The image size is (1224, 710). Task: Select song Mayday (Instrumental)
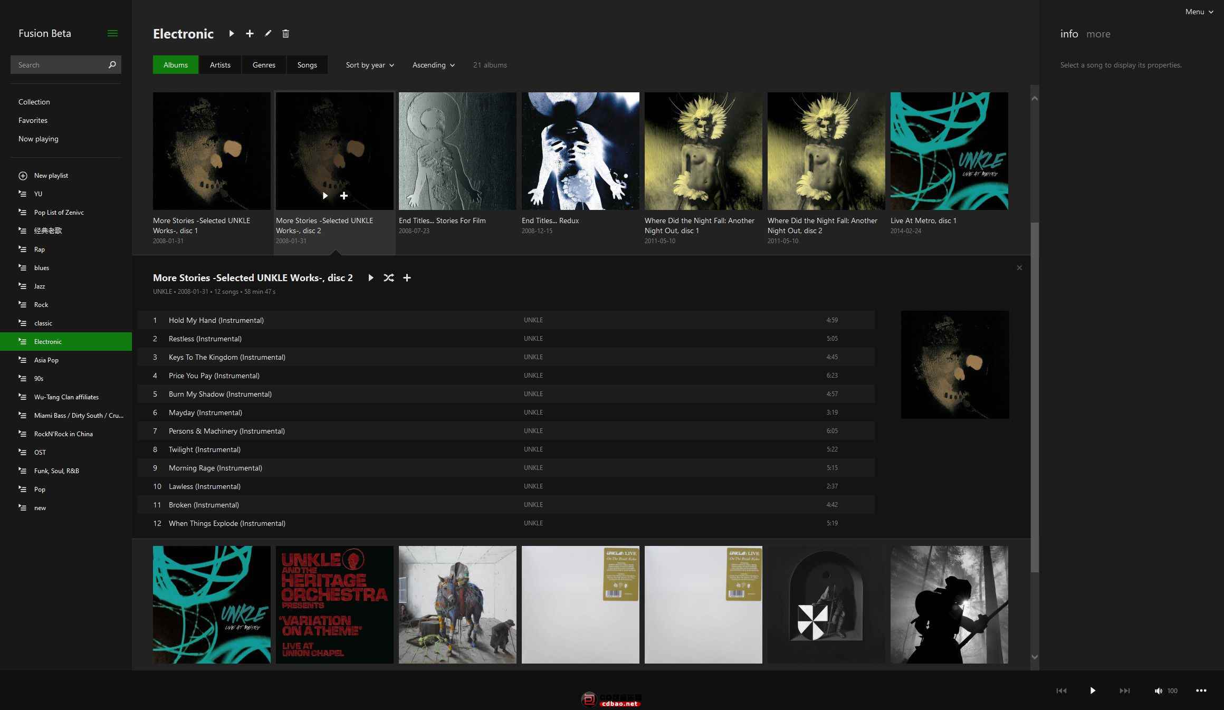tap(506, 412)
